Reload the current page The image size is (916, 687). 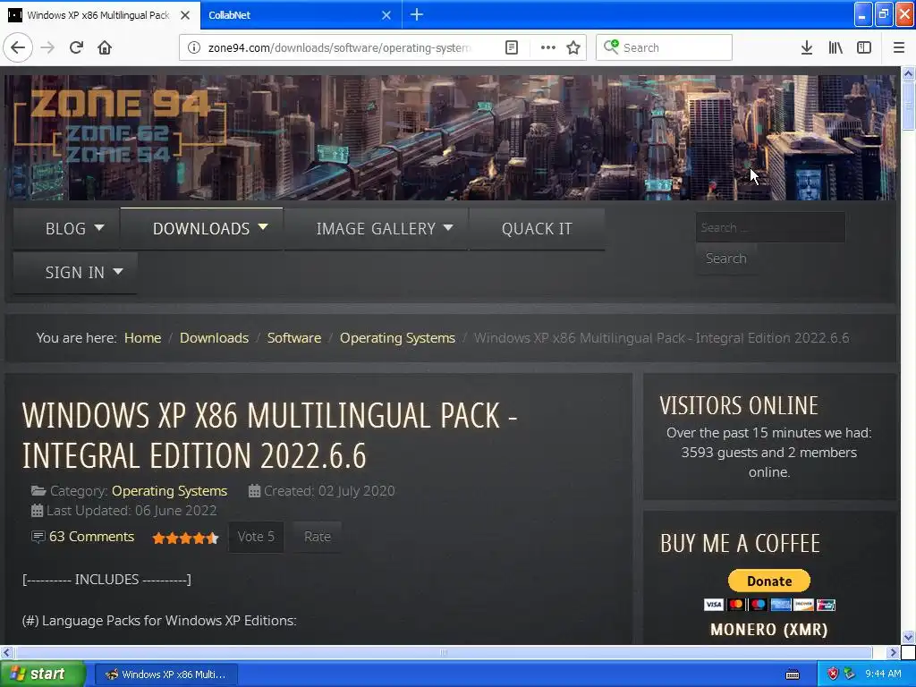pos(76,47)
